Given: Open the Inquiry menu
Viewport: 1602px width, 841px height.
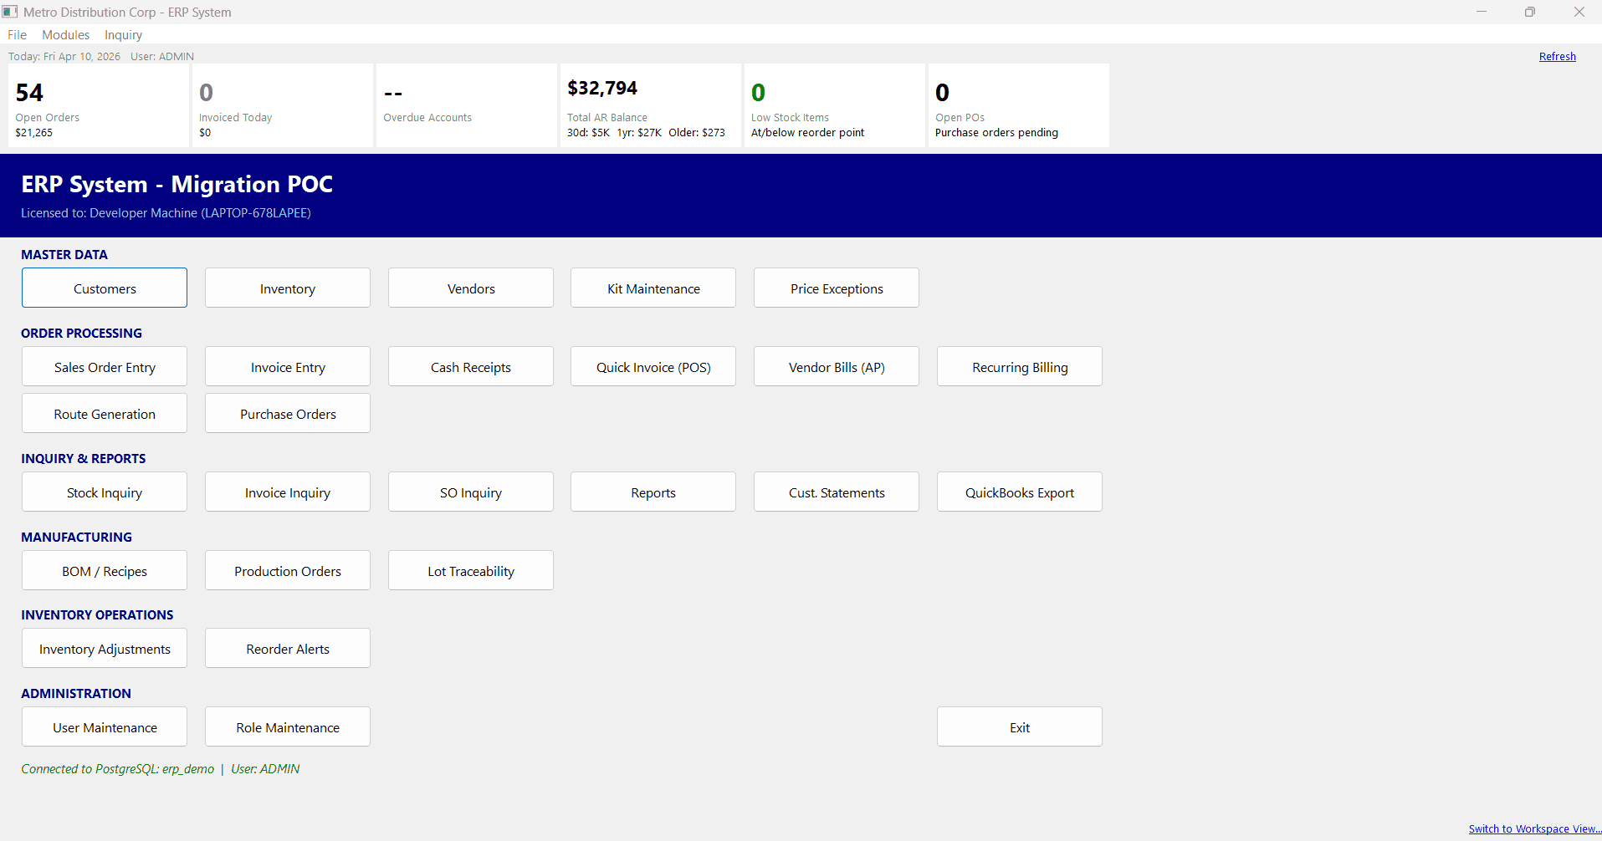Looking at the screenshot, I should (x=123, y=35).
